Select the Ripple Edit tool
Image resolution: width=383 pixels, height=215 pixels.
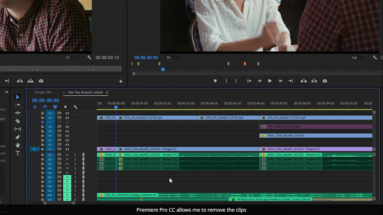pyautogui.click(x=18, y=113)
